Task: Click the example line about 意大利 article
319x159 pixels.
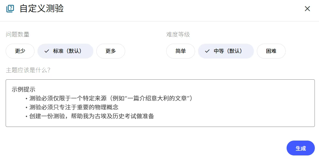Action: pyautogui.click(x=111, y=98)
